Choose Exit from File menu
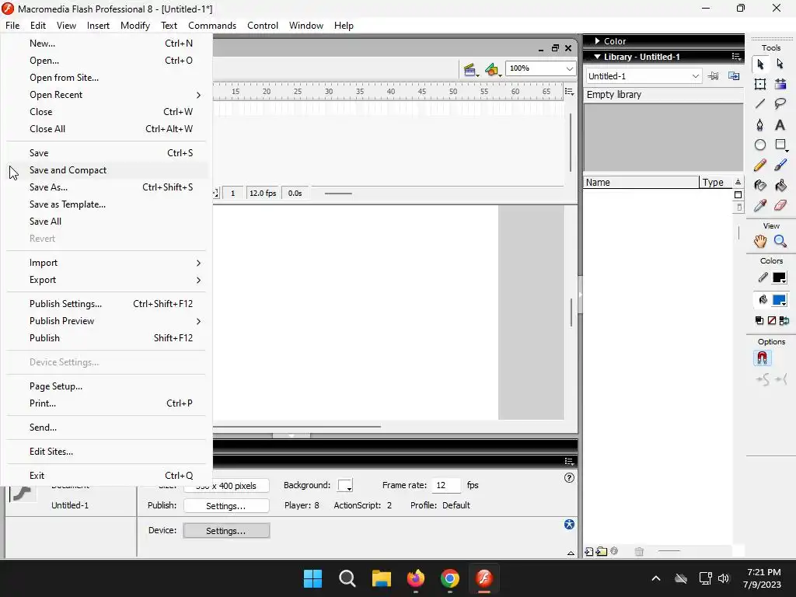Viewport: 796px width, 597px height. click(106, 476)
